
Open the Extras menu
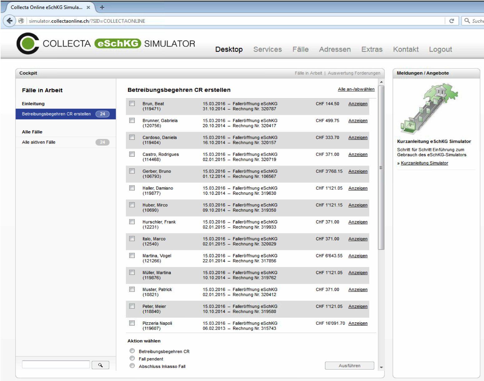[372, 49]
